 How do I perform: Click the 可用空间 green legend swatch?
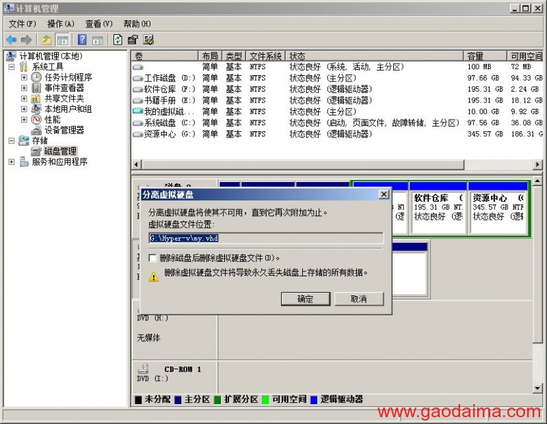point(265,399)
